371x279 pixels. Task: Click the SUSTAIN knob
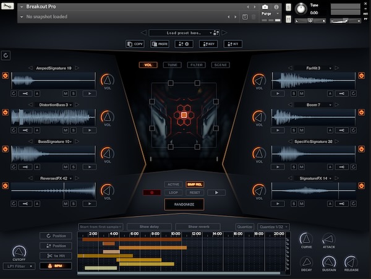tap(329, 262)
